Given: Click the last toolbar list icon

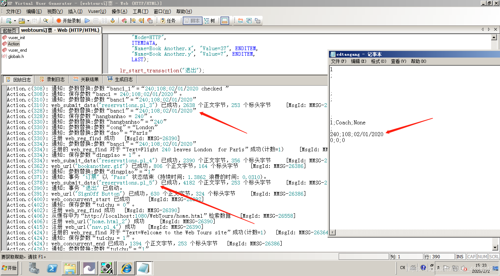Looking at the screenshot, I should 258,21.
